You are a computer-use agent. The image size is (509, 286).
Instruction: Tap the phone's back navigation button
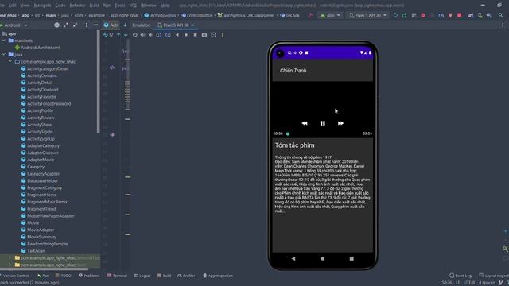293,258
